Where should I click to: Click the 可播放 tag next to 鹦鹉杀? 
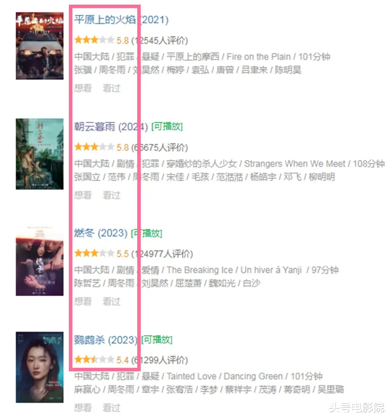(x=157, y=339)
